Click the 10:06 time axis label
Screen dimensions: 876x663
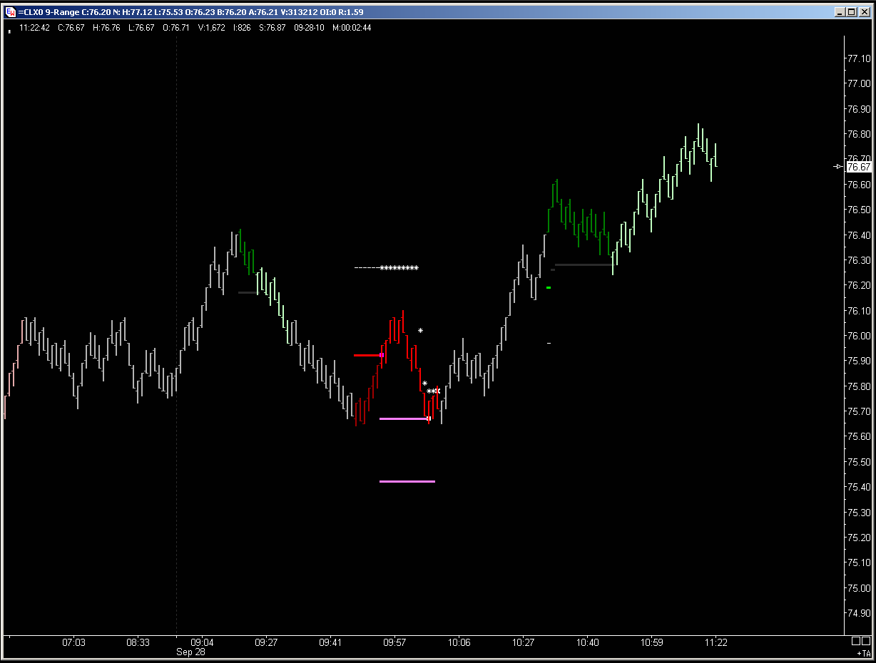pos(459,642)
